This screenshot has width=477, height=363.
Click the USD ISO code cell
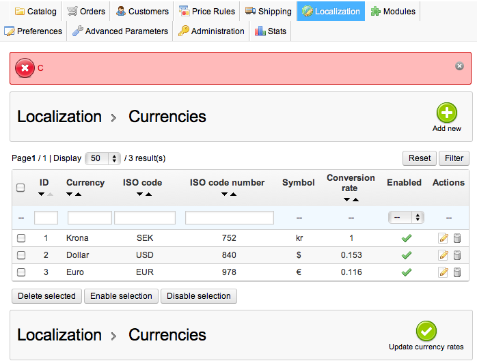click(145, 255)
